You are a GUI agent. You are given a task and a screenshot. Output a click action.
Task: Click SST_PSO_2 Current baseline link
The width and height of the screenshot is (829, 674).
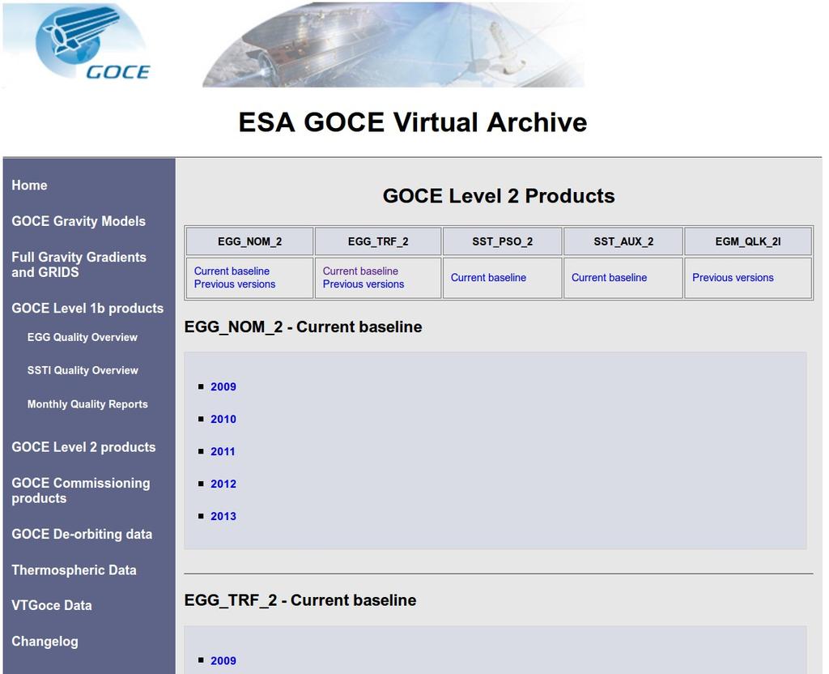(x=488, y=278)
